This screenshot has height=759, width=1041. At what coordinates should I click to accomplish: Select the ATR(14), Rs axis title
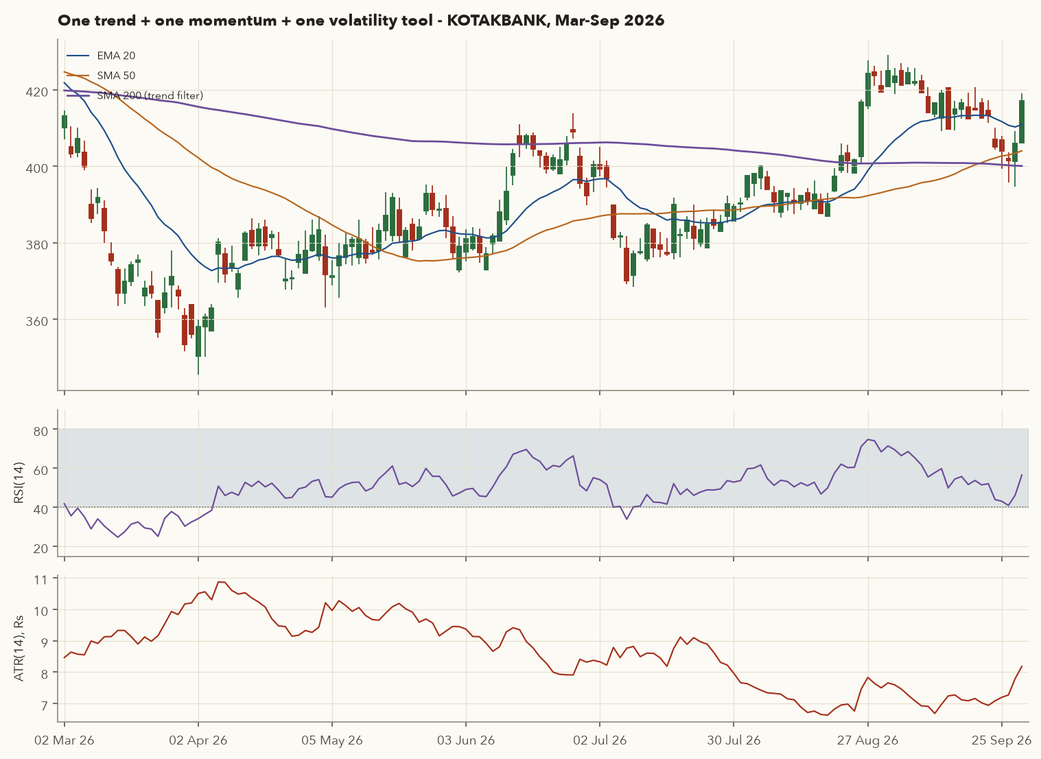coord(19,649)
